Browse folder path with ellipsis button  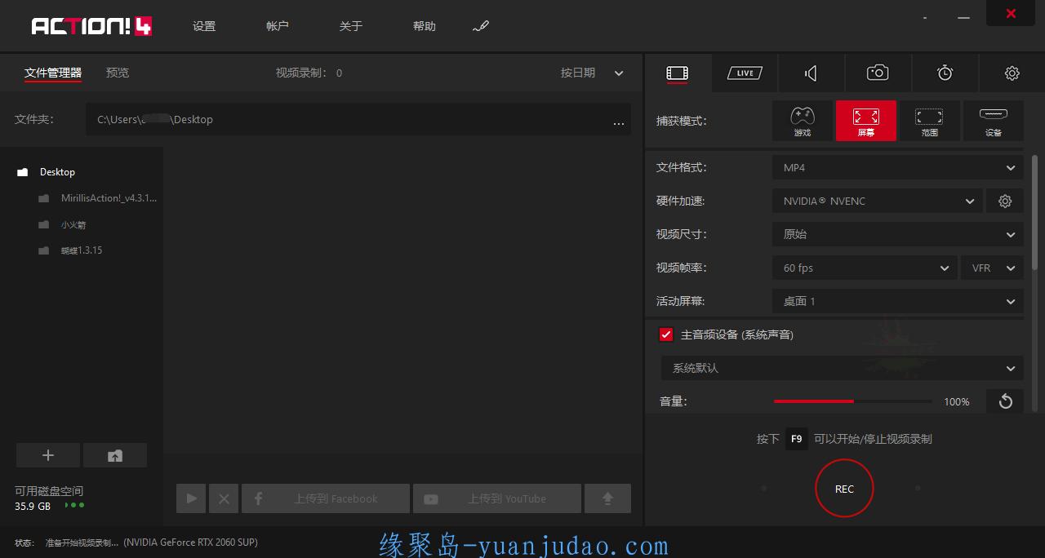click(619, 123)
